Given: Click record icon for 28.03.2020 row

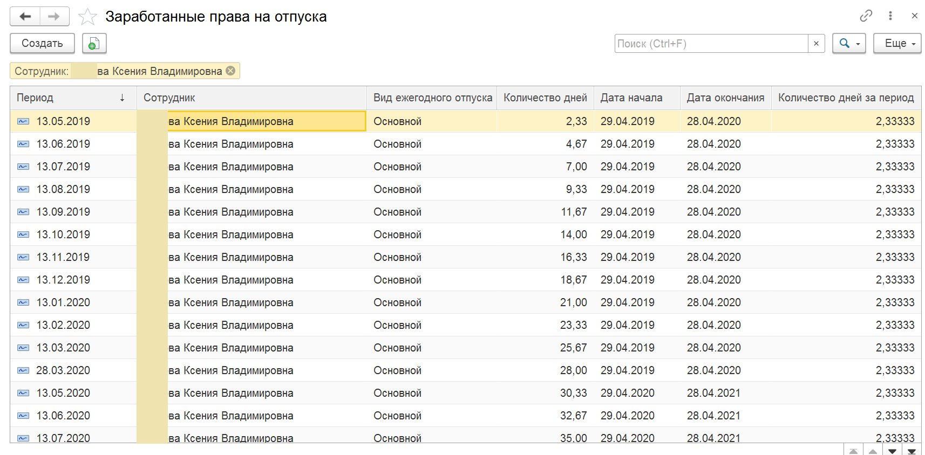Looking at the screenshot, I should 23,370.
